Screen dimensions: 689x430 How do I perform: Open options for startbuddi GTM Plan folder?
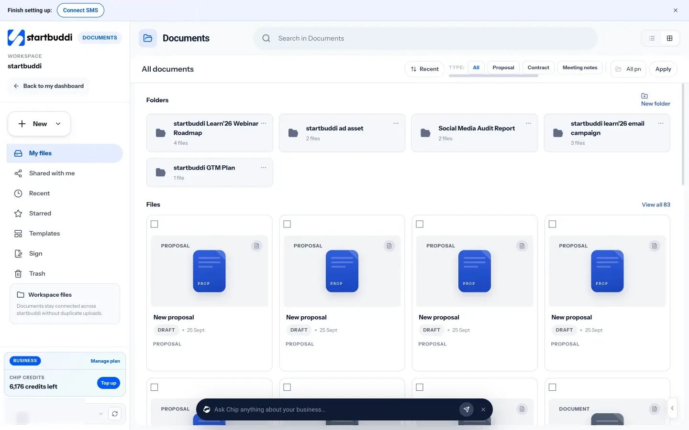264,167
